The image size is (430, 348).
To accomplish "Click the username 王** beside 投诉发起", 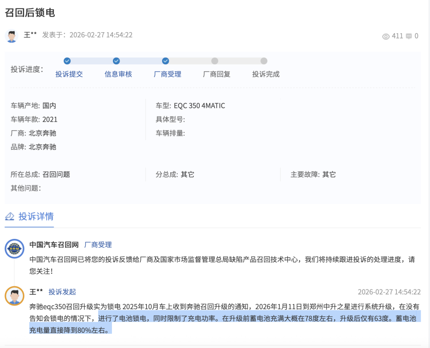I will coord(36,292).
